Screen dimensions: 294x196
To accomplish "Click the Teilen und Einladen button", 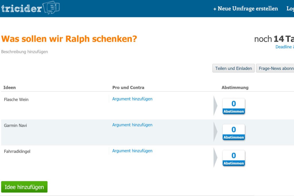I will click(x=233, y=68).
